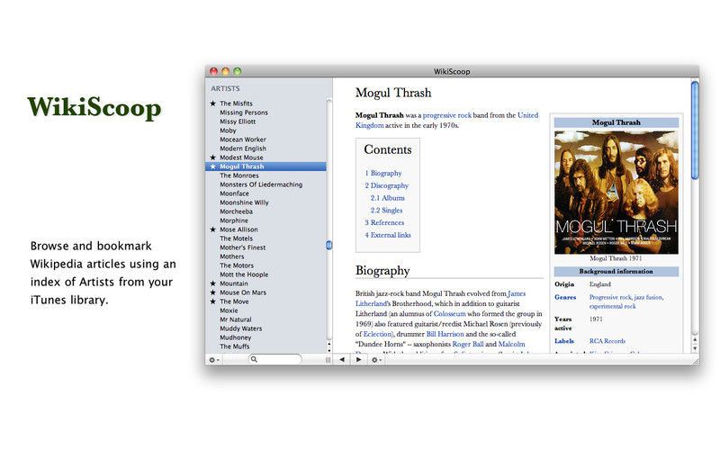Click the artist search input field
This screenshot has height=450, width=720.
point(274,359)
